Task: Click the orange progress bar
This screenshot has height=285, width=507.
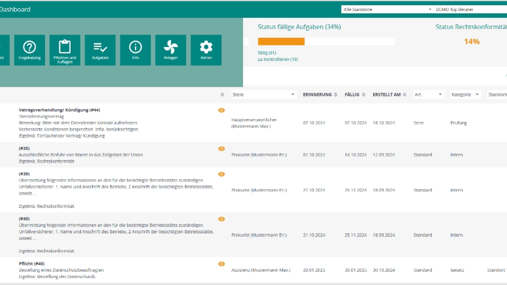Action: pyautogui.click(x=281, y=41)
